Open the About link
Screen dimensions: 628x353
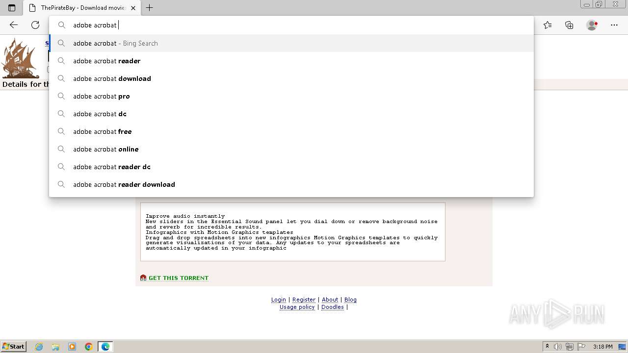(x=330, y=300)
